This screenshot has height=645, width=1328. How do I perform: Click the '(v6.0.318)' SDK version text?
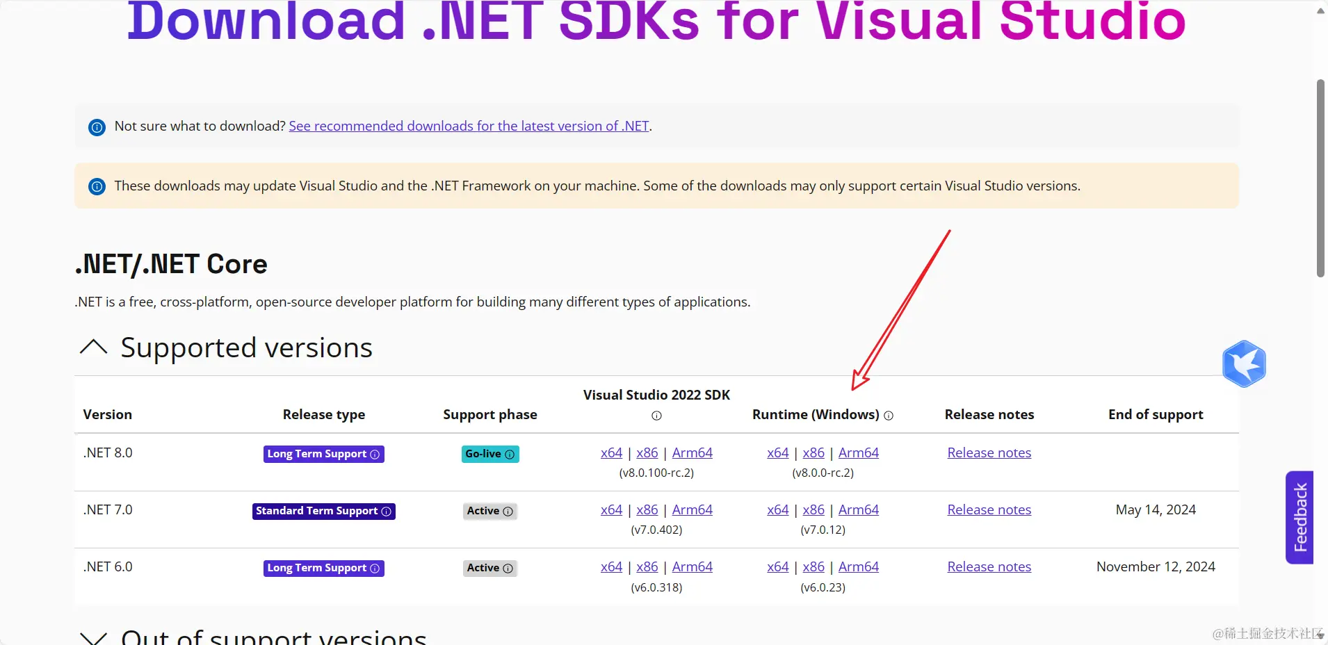656,587
